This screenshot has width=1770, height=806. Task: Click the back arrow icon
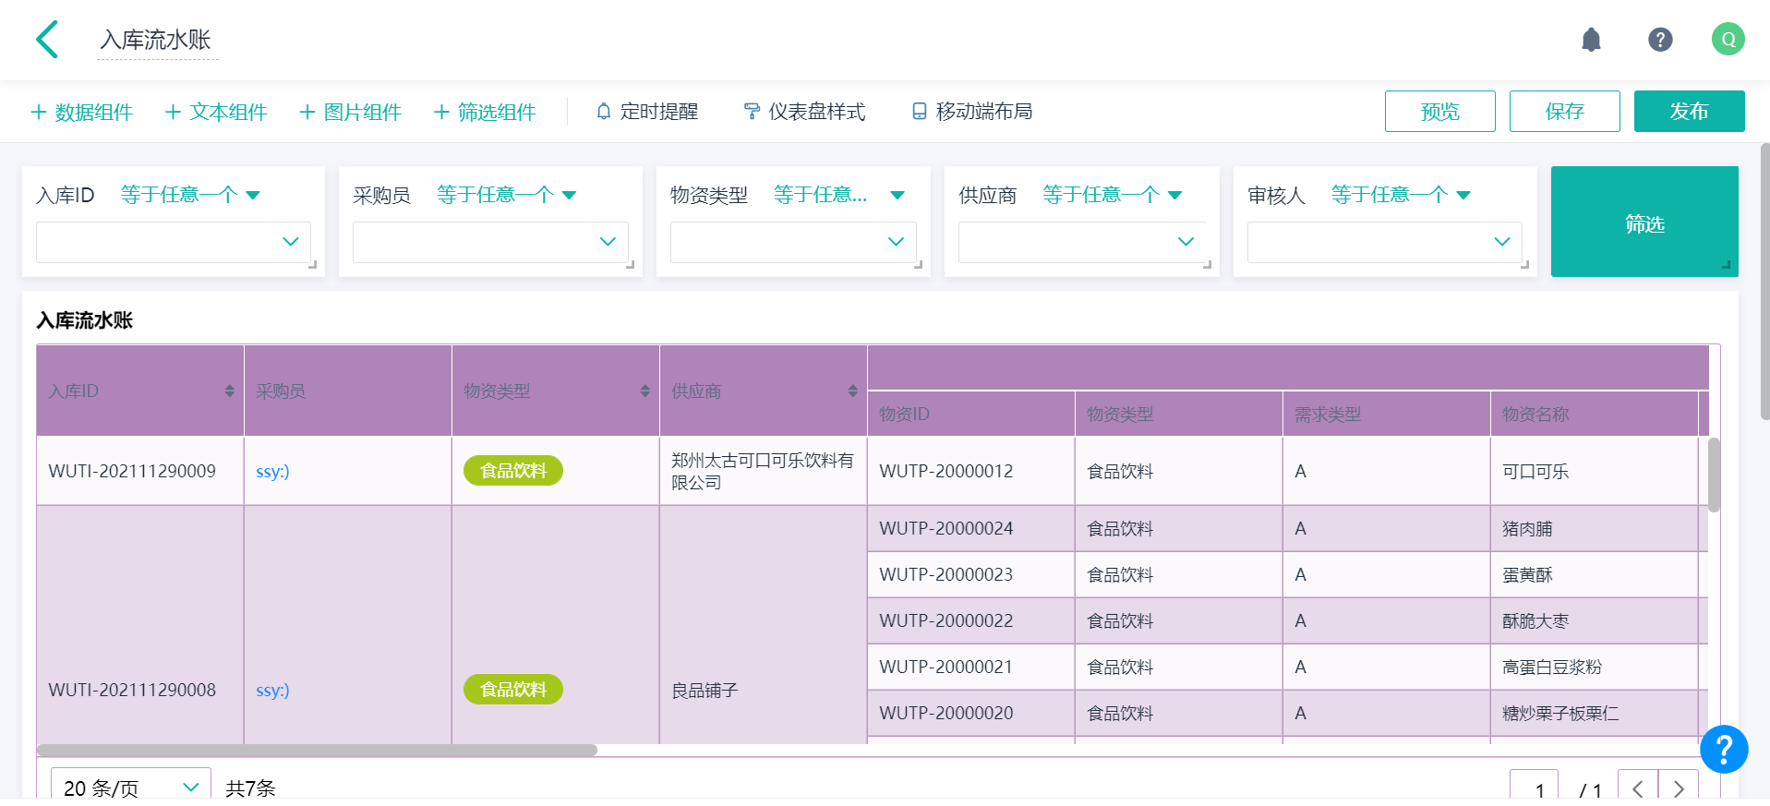coord(47,40)
